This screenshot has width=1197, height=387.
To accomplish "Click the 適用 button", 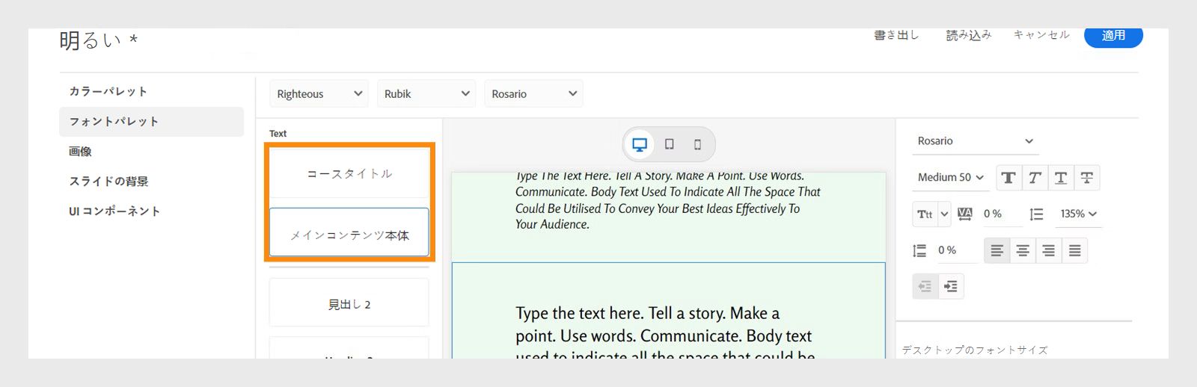I will (x=1113, y=36).
